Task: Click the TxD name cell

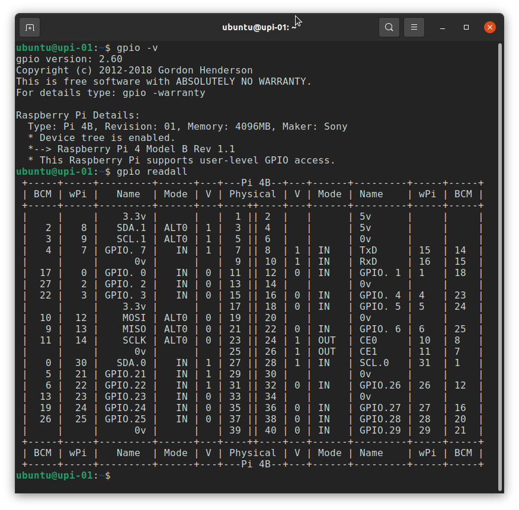Action: [x=368, y=251]
